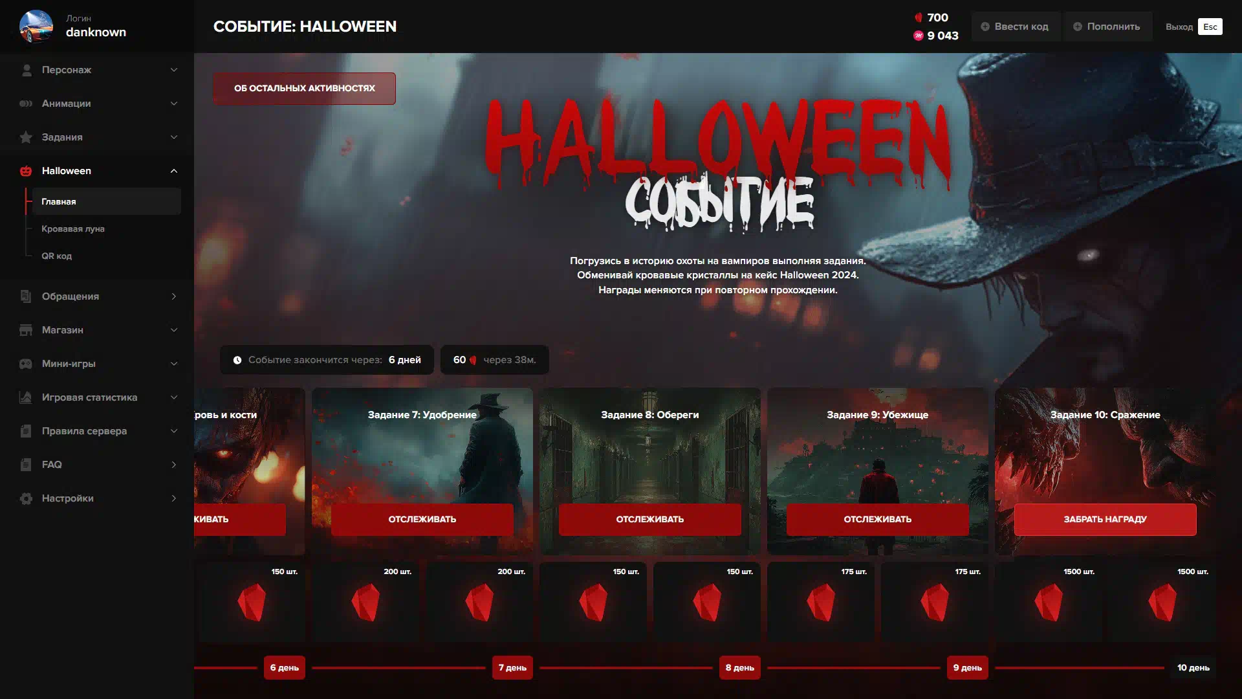The image size is (1242, 699).
Task: Click the 9 день timeline marker
Action: (968, 667)
